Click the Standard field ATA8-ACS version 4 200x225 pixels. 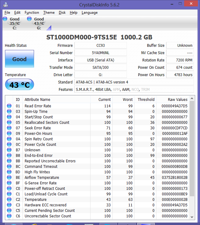pyautogui.click(x=134, y=82)
